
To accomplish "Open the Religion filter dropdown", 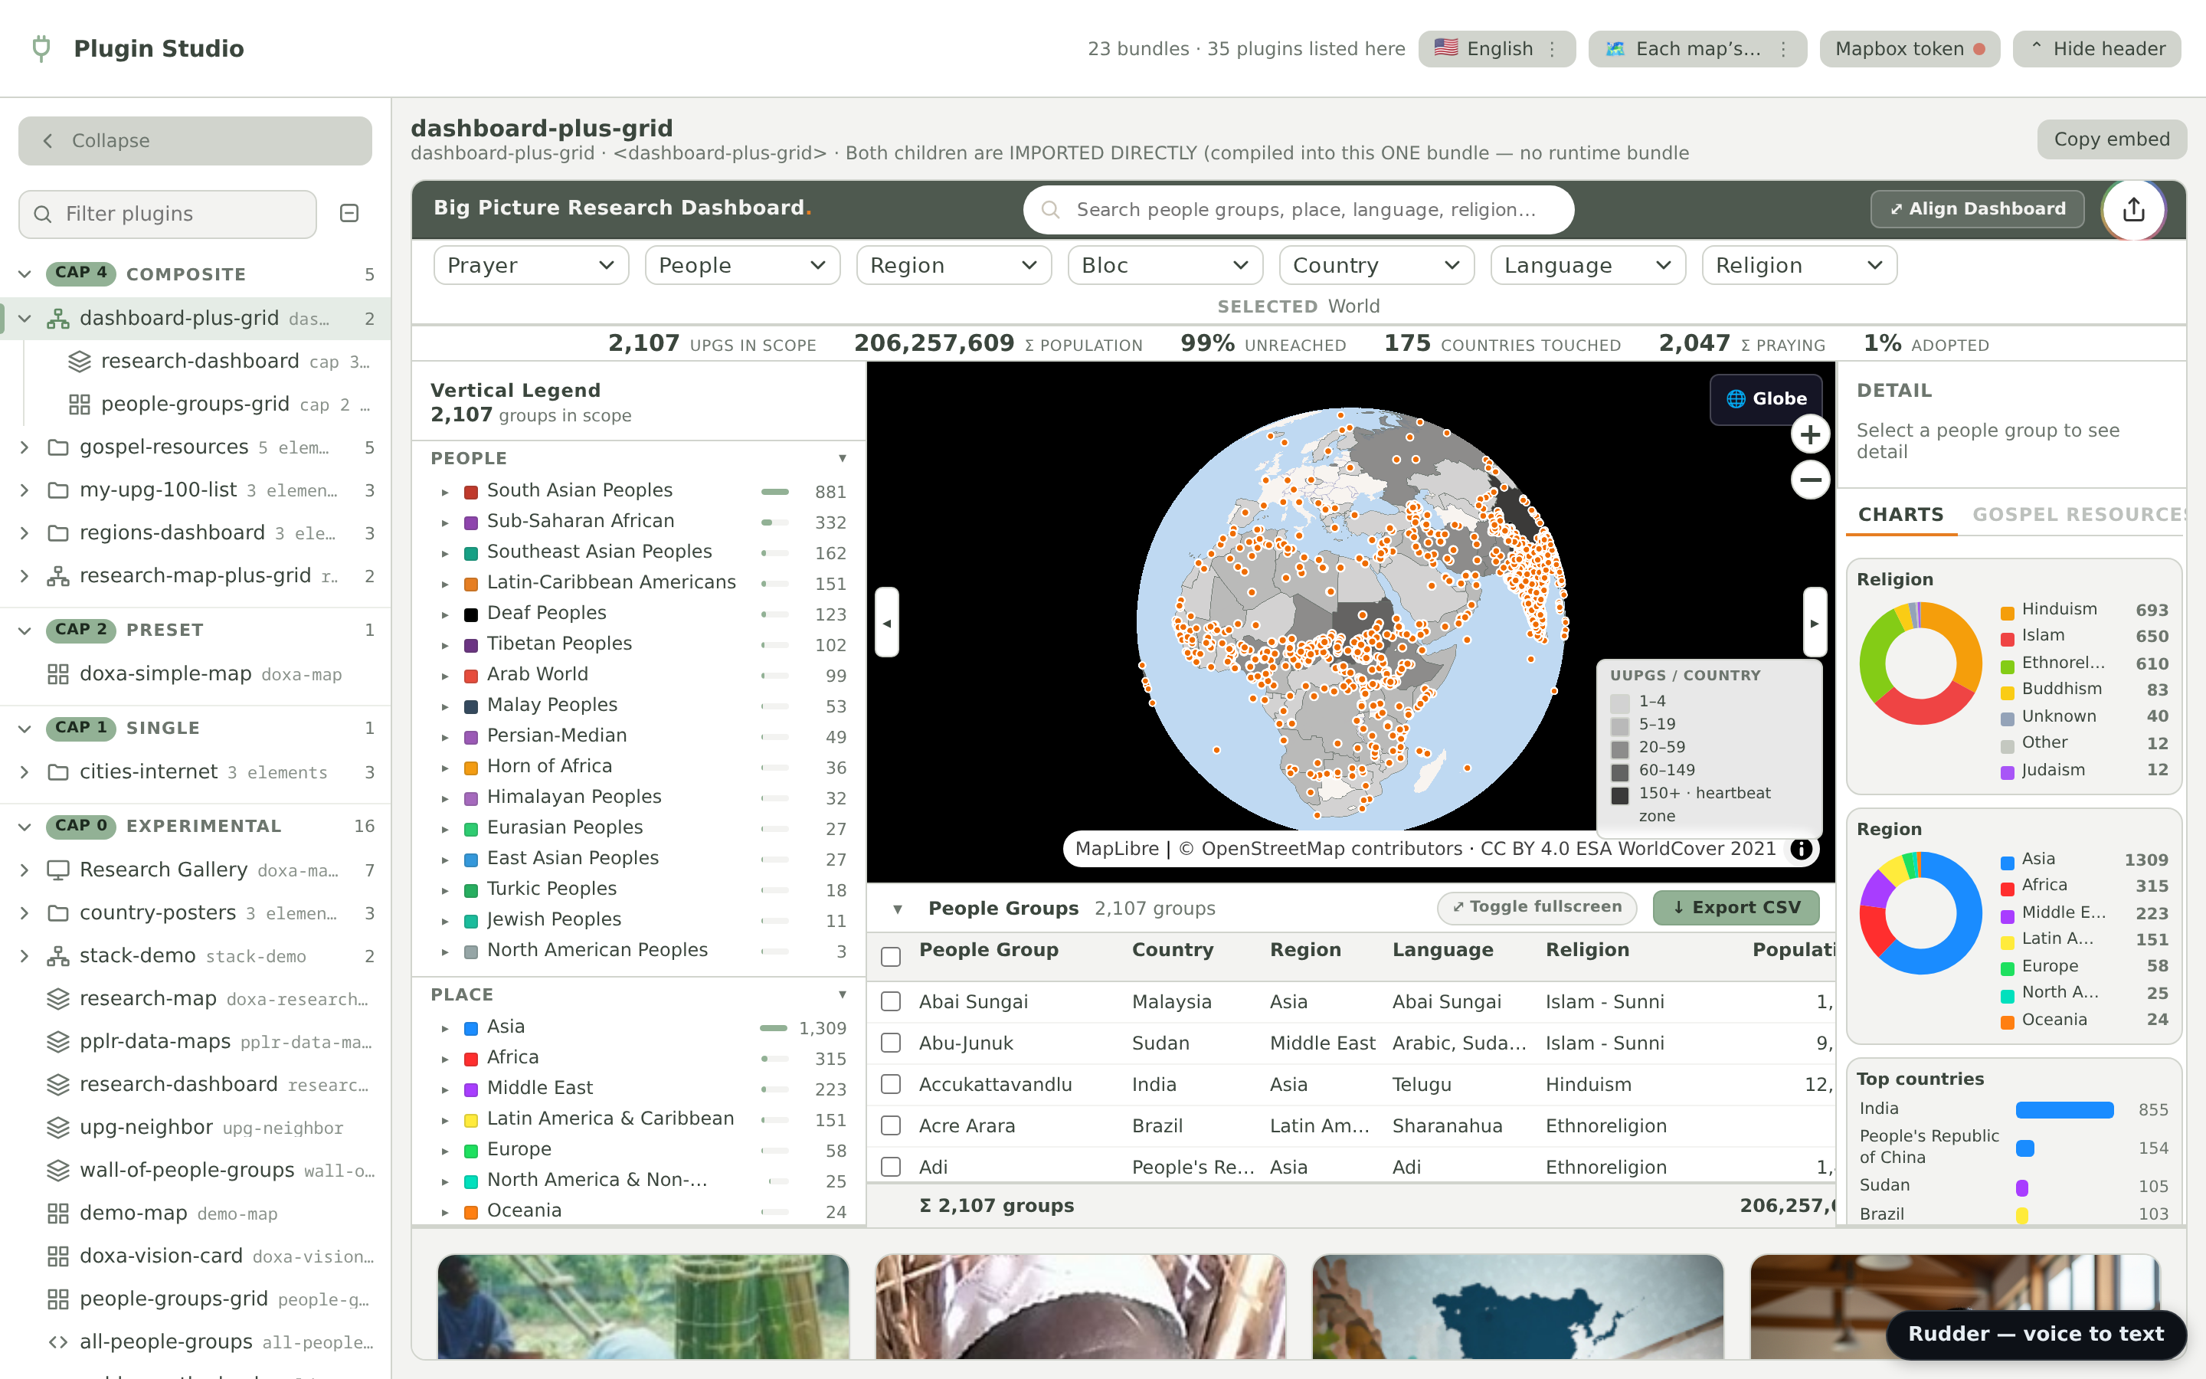I will coord(1799,265).
